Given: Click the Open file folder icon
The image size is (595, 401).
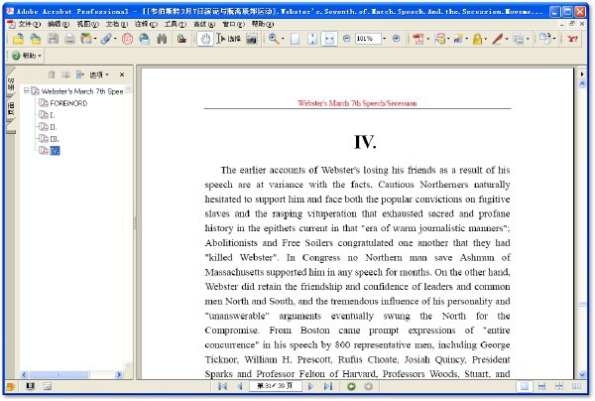Looking at the screenshot, I should coord(18,39).
